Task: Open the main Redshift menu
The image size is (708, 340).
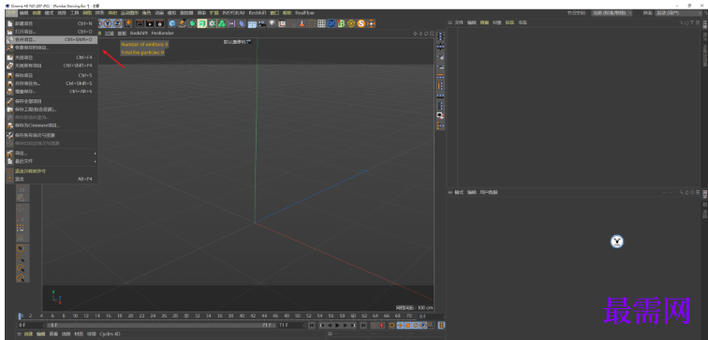Action: pyautogui.click(x=258, y=12)
